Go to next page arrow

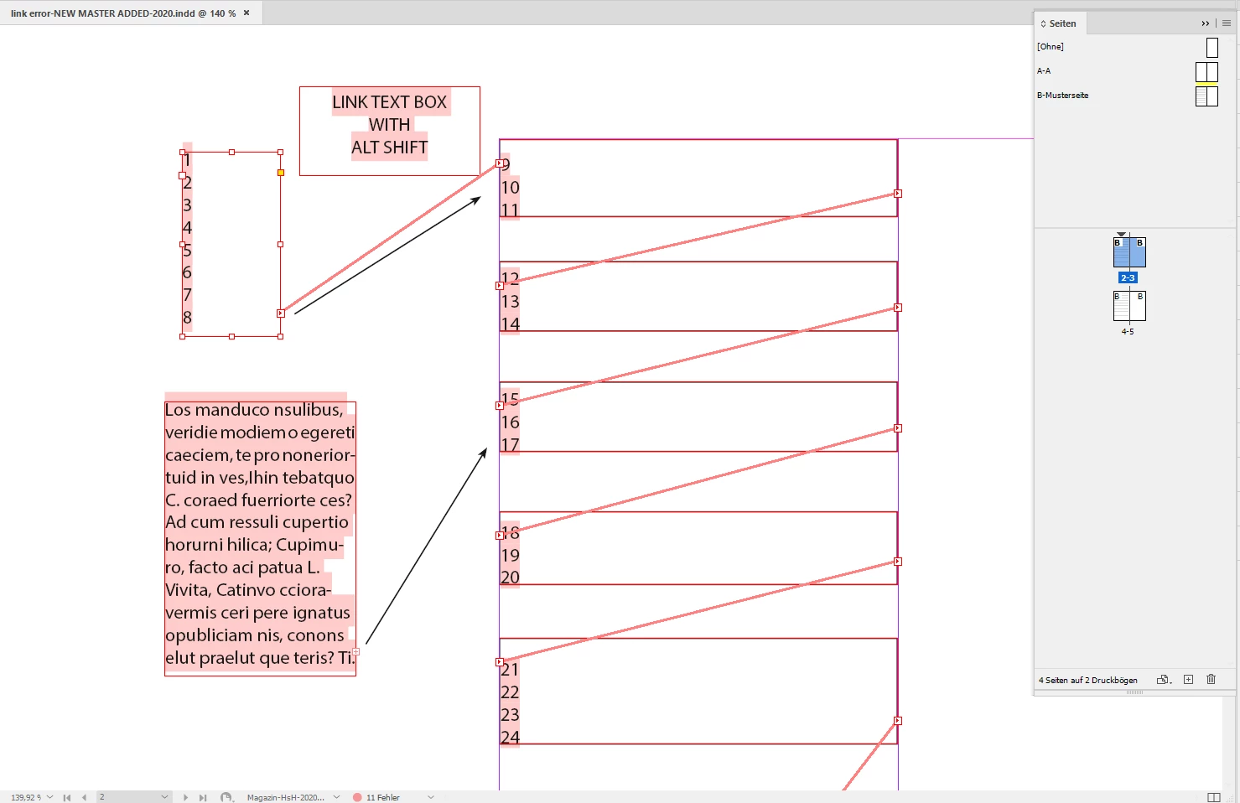click(x=185, y=797)
